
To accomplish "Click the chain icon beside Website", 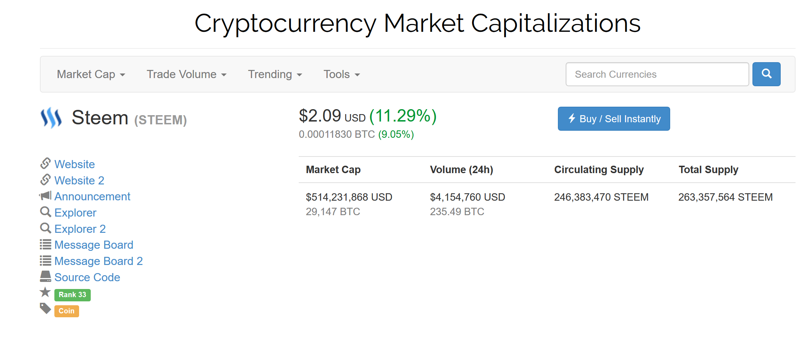I will [46, 164].
